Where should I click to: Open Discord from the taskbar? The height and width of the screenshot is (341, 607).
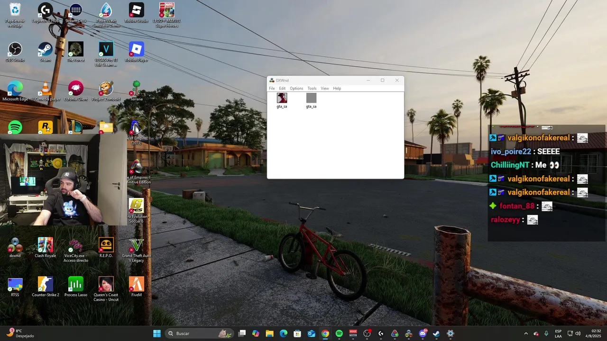tap(423, 333)
